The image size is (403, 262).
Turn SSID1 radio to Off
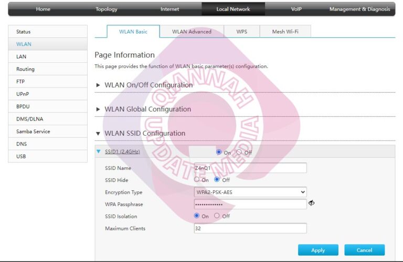(x=239, y=152)
